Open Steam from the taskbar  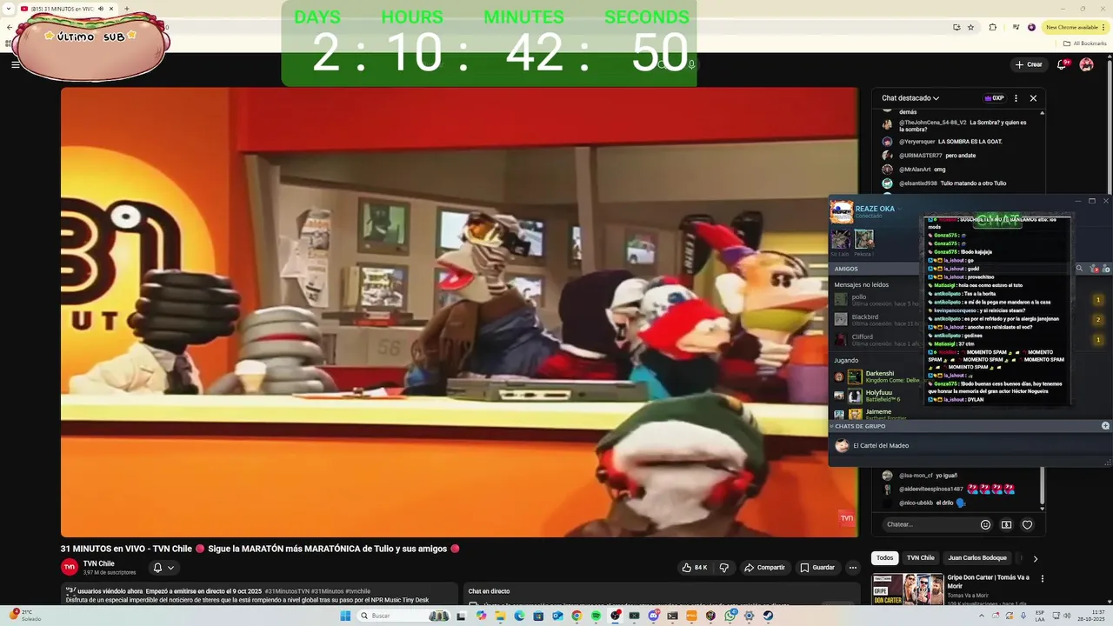click(x=768, y=616)
